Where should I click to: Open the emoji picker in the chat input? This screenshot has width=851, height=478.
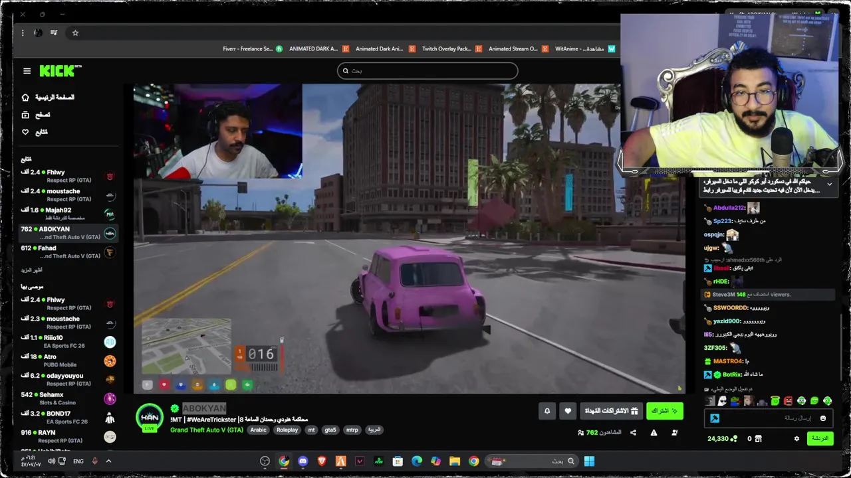(823, 418)
